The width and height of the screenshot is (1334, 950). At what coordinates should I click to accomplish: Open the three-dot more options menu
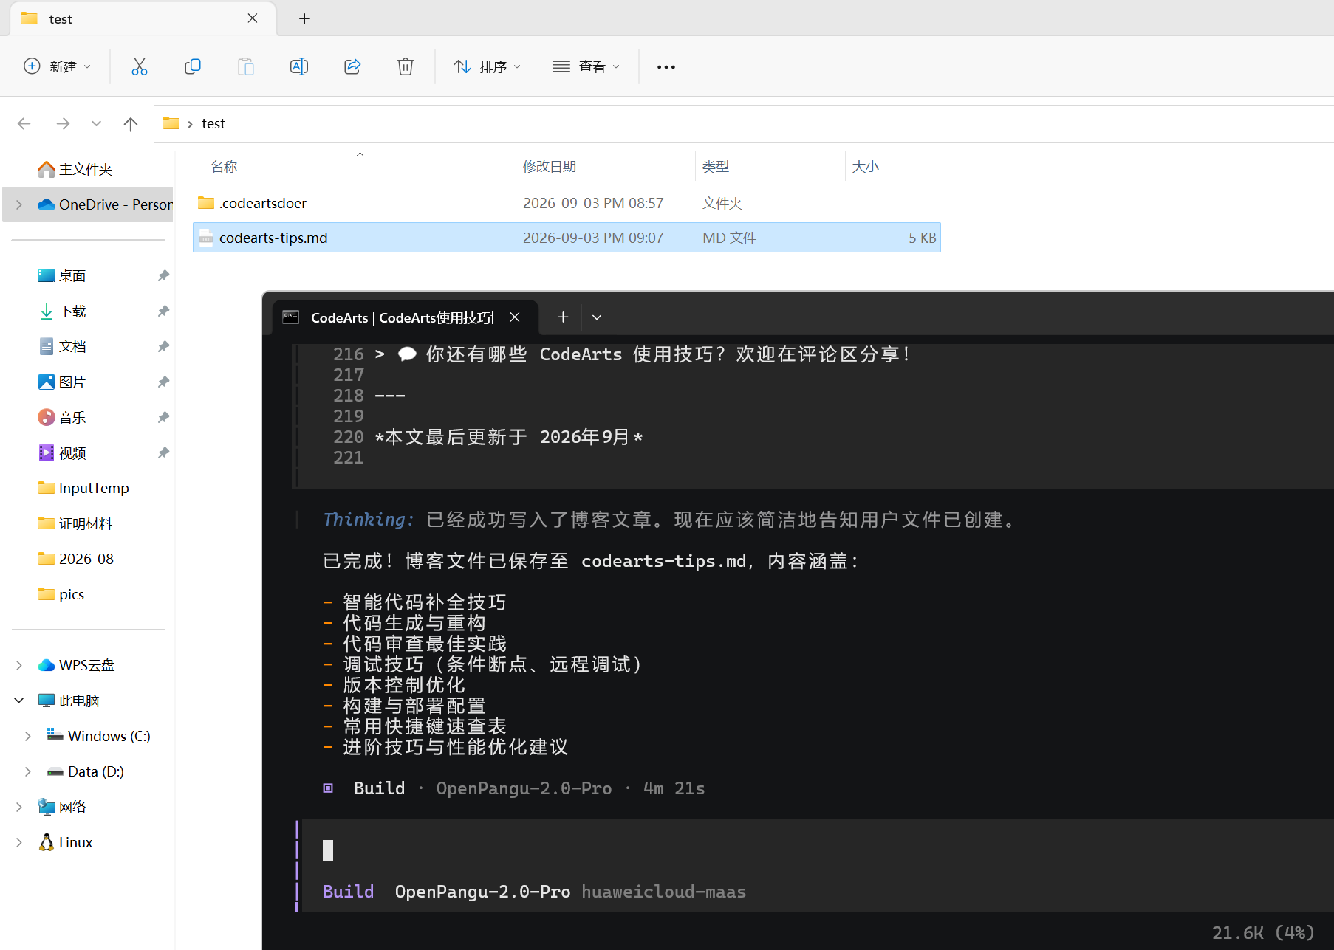[666, 67]
